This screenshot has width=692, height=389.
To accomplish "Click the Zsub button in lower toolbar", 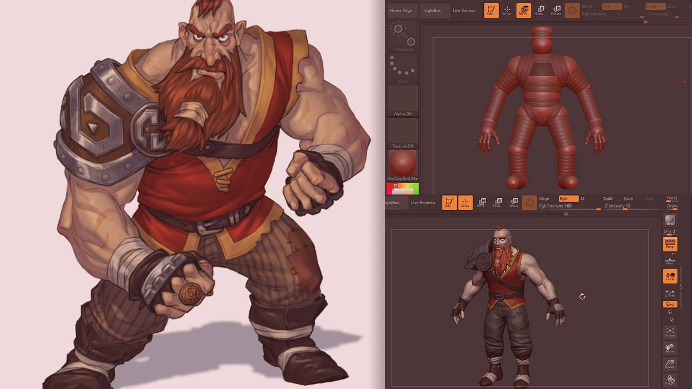I will point(628,199).
